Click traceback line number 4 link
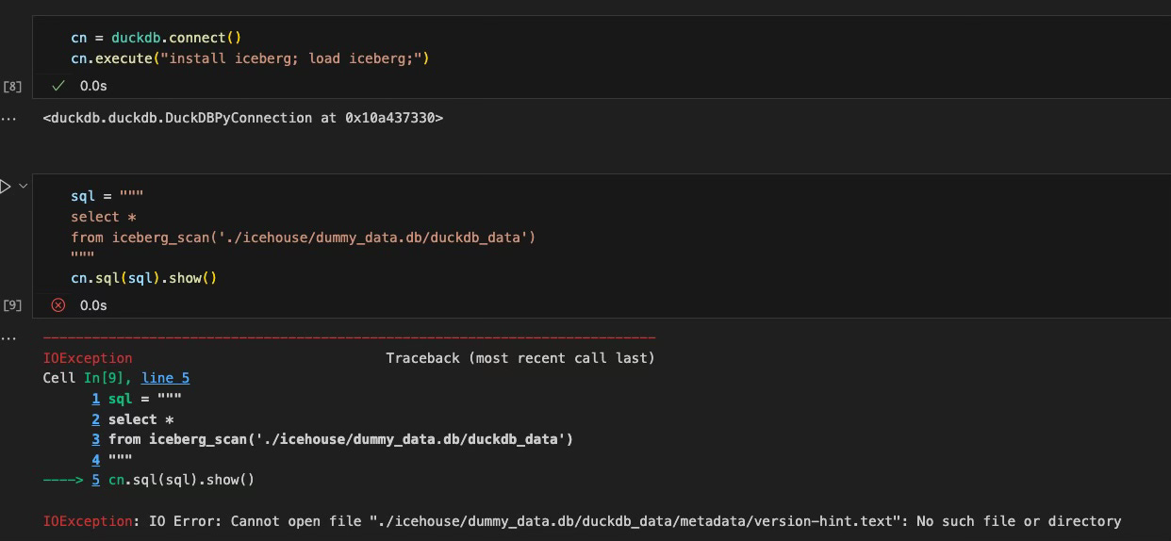1171x541 pixels. [95, 460]
